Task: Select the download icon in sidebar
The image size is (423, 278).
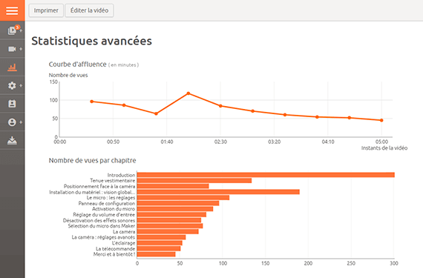Action: tap(12, 140)
